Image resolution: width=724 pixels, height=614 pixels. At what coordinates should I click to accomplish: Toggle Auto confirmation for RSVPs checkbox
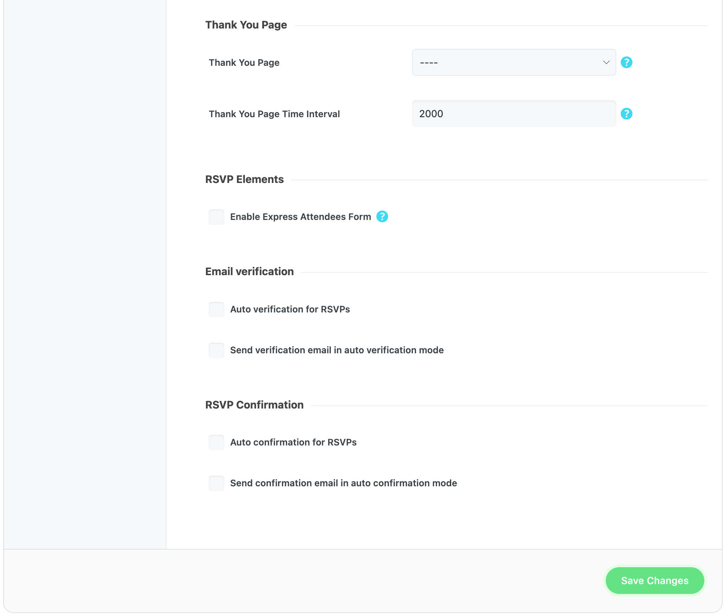pos(216,442)
